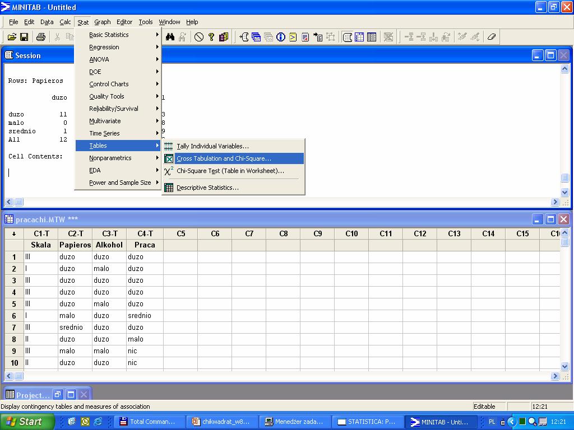574x430 pixels.
Task: Open the ReportPad icon
Action: [x=305, y=37]
